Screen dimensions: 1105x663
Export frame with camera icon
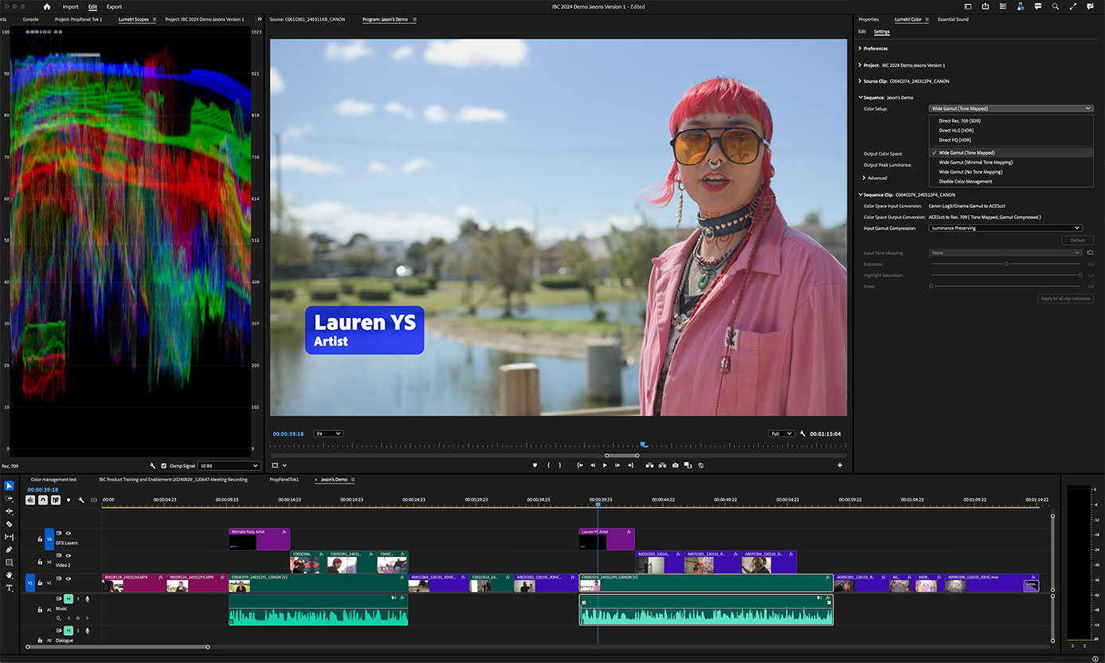[x=675, y=465]
